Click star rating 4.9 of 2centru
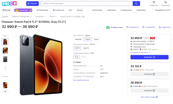 coord(144,49)
